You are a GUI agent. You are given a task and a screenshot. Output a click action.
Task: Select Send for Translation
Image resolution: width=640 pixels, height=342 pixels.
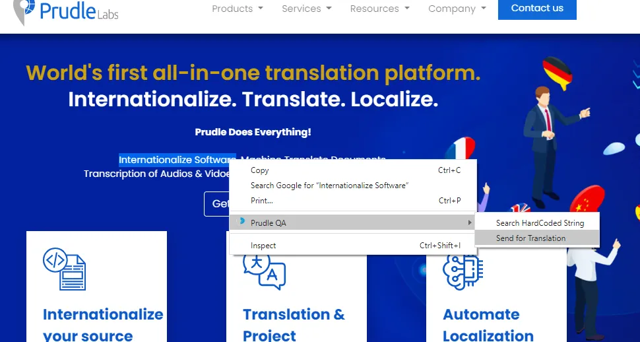(x=538, y=238)
